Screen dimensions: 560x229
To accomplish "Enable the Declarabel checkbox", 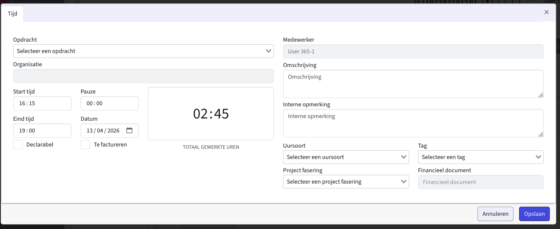I will coord(18,145).
